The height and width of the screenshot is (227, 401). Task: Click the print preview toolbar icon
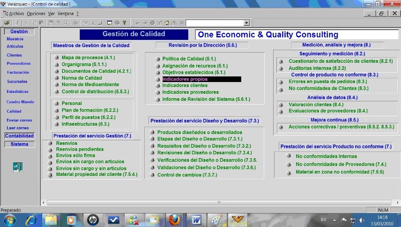point(93,23)
